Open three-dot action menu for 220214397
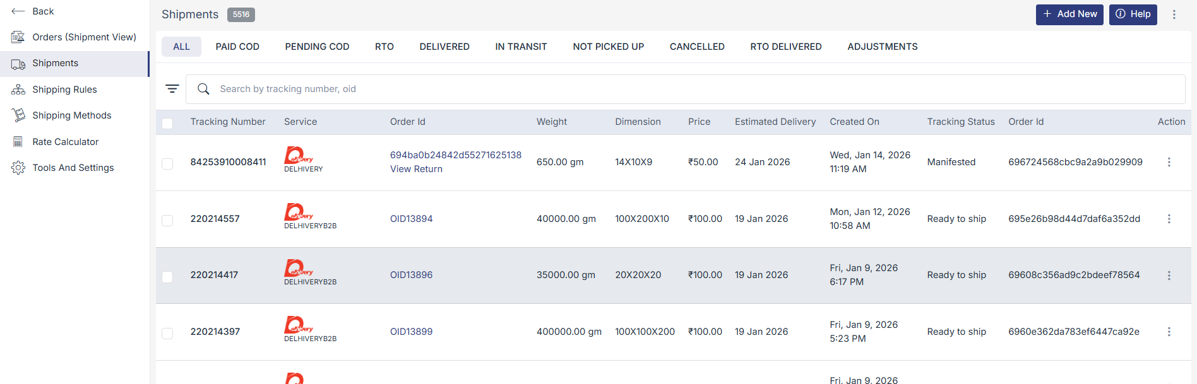Viewport: 1197px width, 384px height. pos(1169,332)
